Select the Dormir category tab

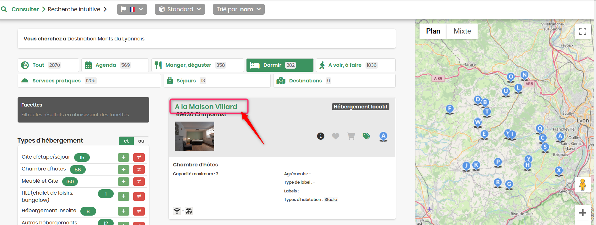[x=280, y=65]
